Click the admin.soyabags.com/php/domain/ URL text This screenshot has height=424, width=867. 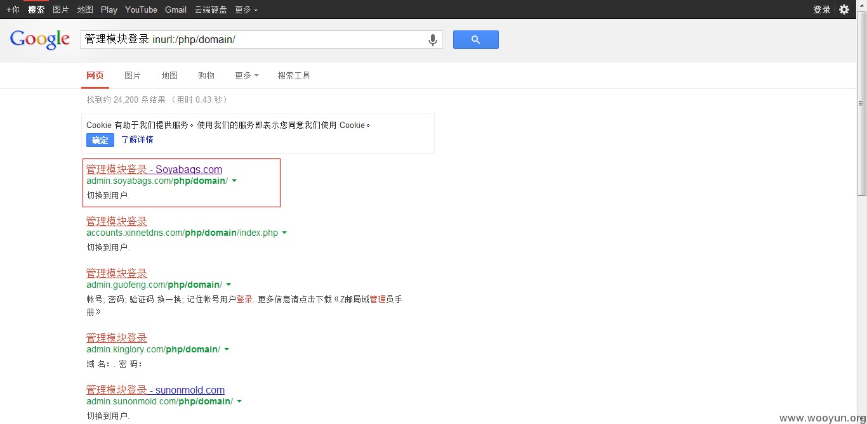(x=157, y=181)
